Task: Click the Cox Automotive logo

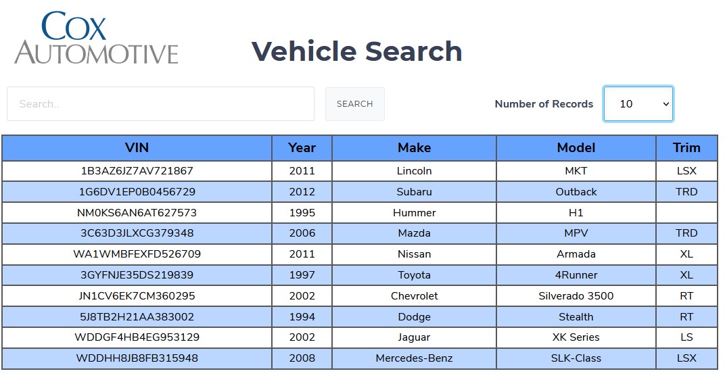Action: coord(96,38)
